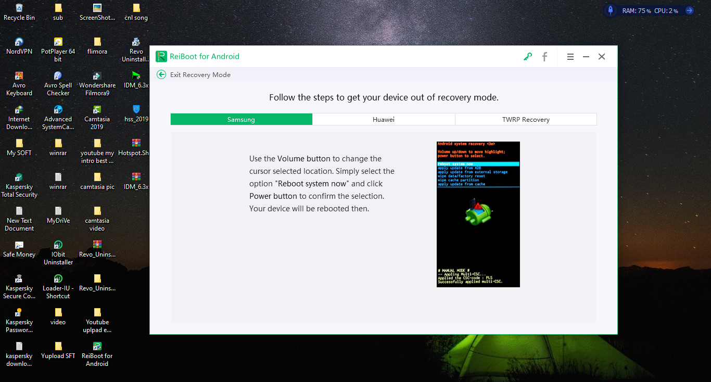
Task: Select the camtasia pic folder
Action: [x=97, y=181]
